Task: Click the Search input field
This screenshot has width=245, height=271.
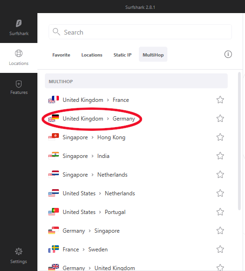Action: pos(140,32)
